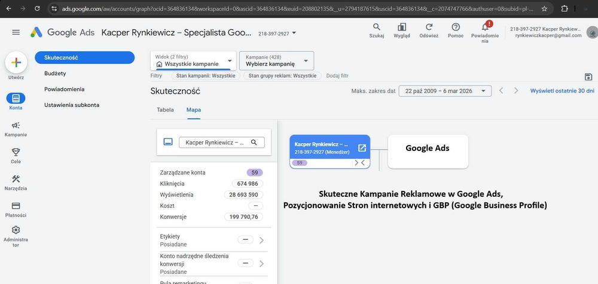Open Pomoc help icon
This screenshot has width=598, height=284.
pos(456,27)
